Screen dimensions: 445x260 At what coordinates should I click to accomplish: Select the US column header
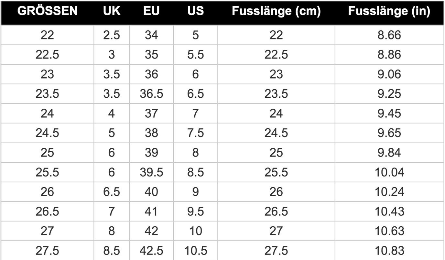pos(195,11)
